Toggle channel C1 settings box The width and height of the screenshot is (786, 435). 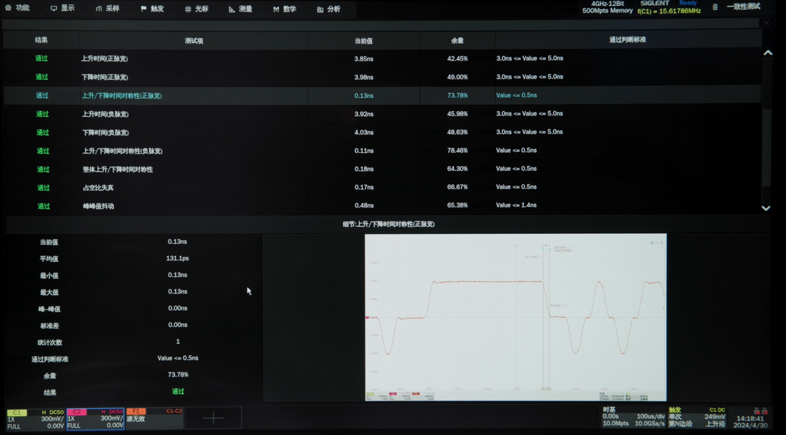[x=36, y=418]
